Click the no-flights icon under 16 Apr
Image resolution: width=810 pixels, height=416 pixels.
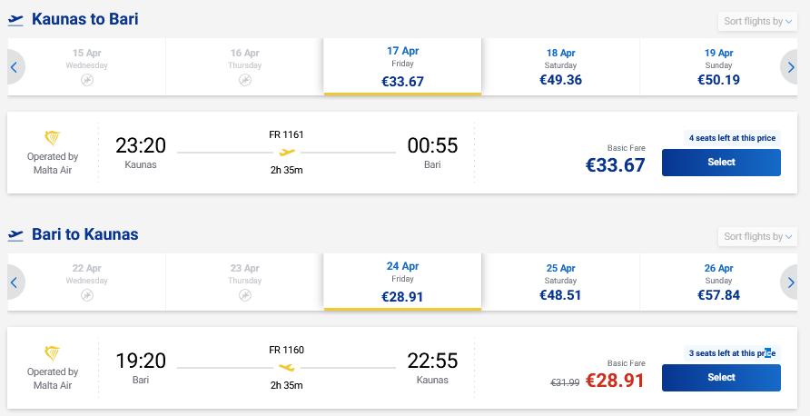coord(244,81)
